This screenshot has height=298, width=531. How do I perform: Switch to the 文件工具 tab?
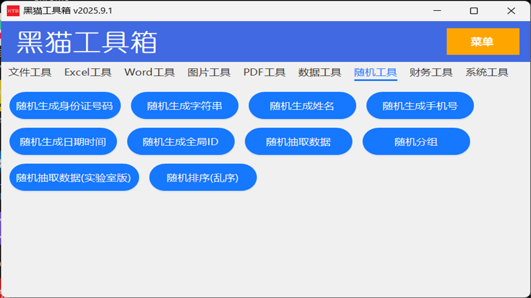(x=30, y=72)
